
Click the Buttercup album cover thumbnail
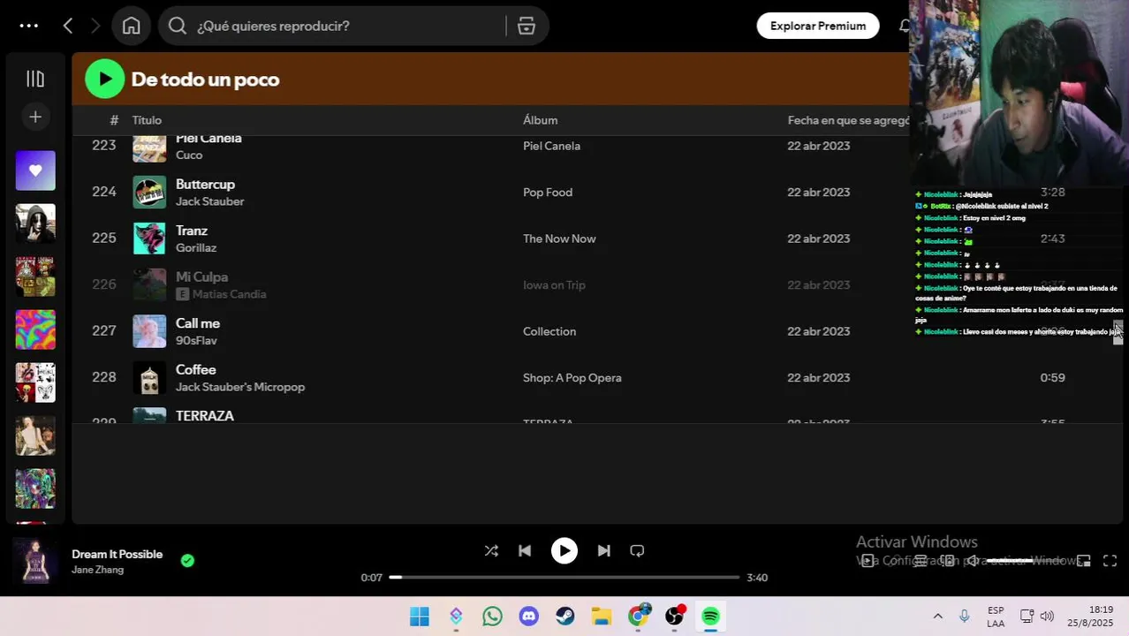149,192
